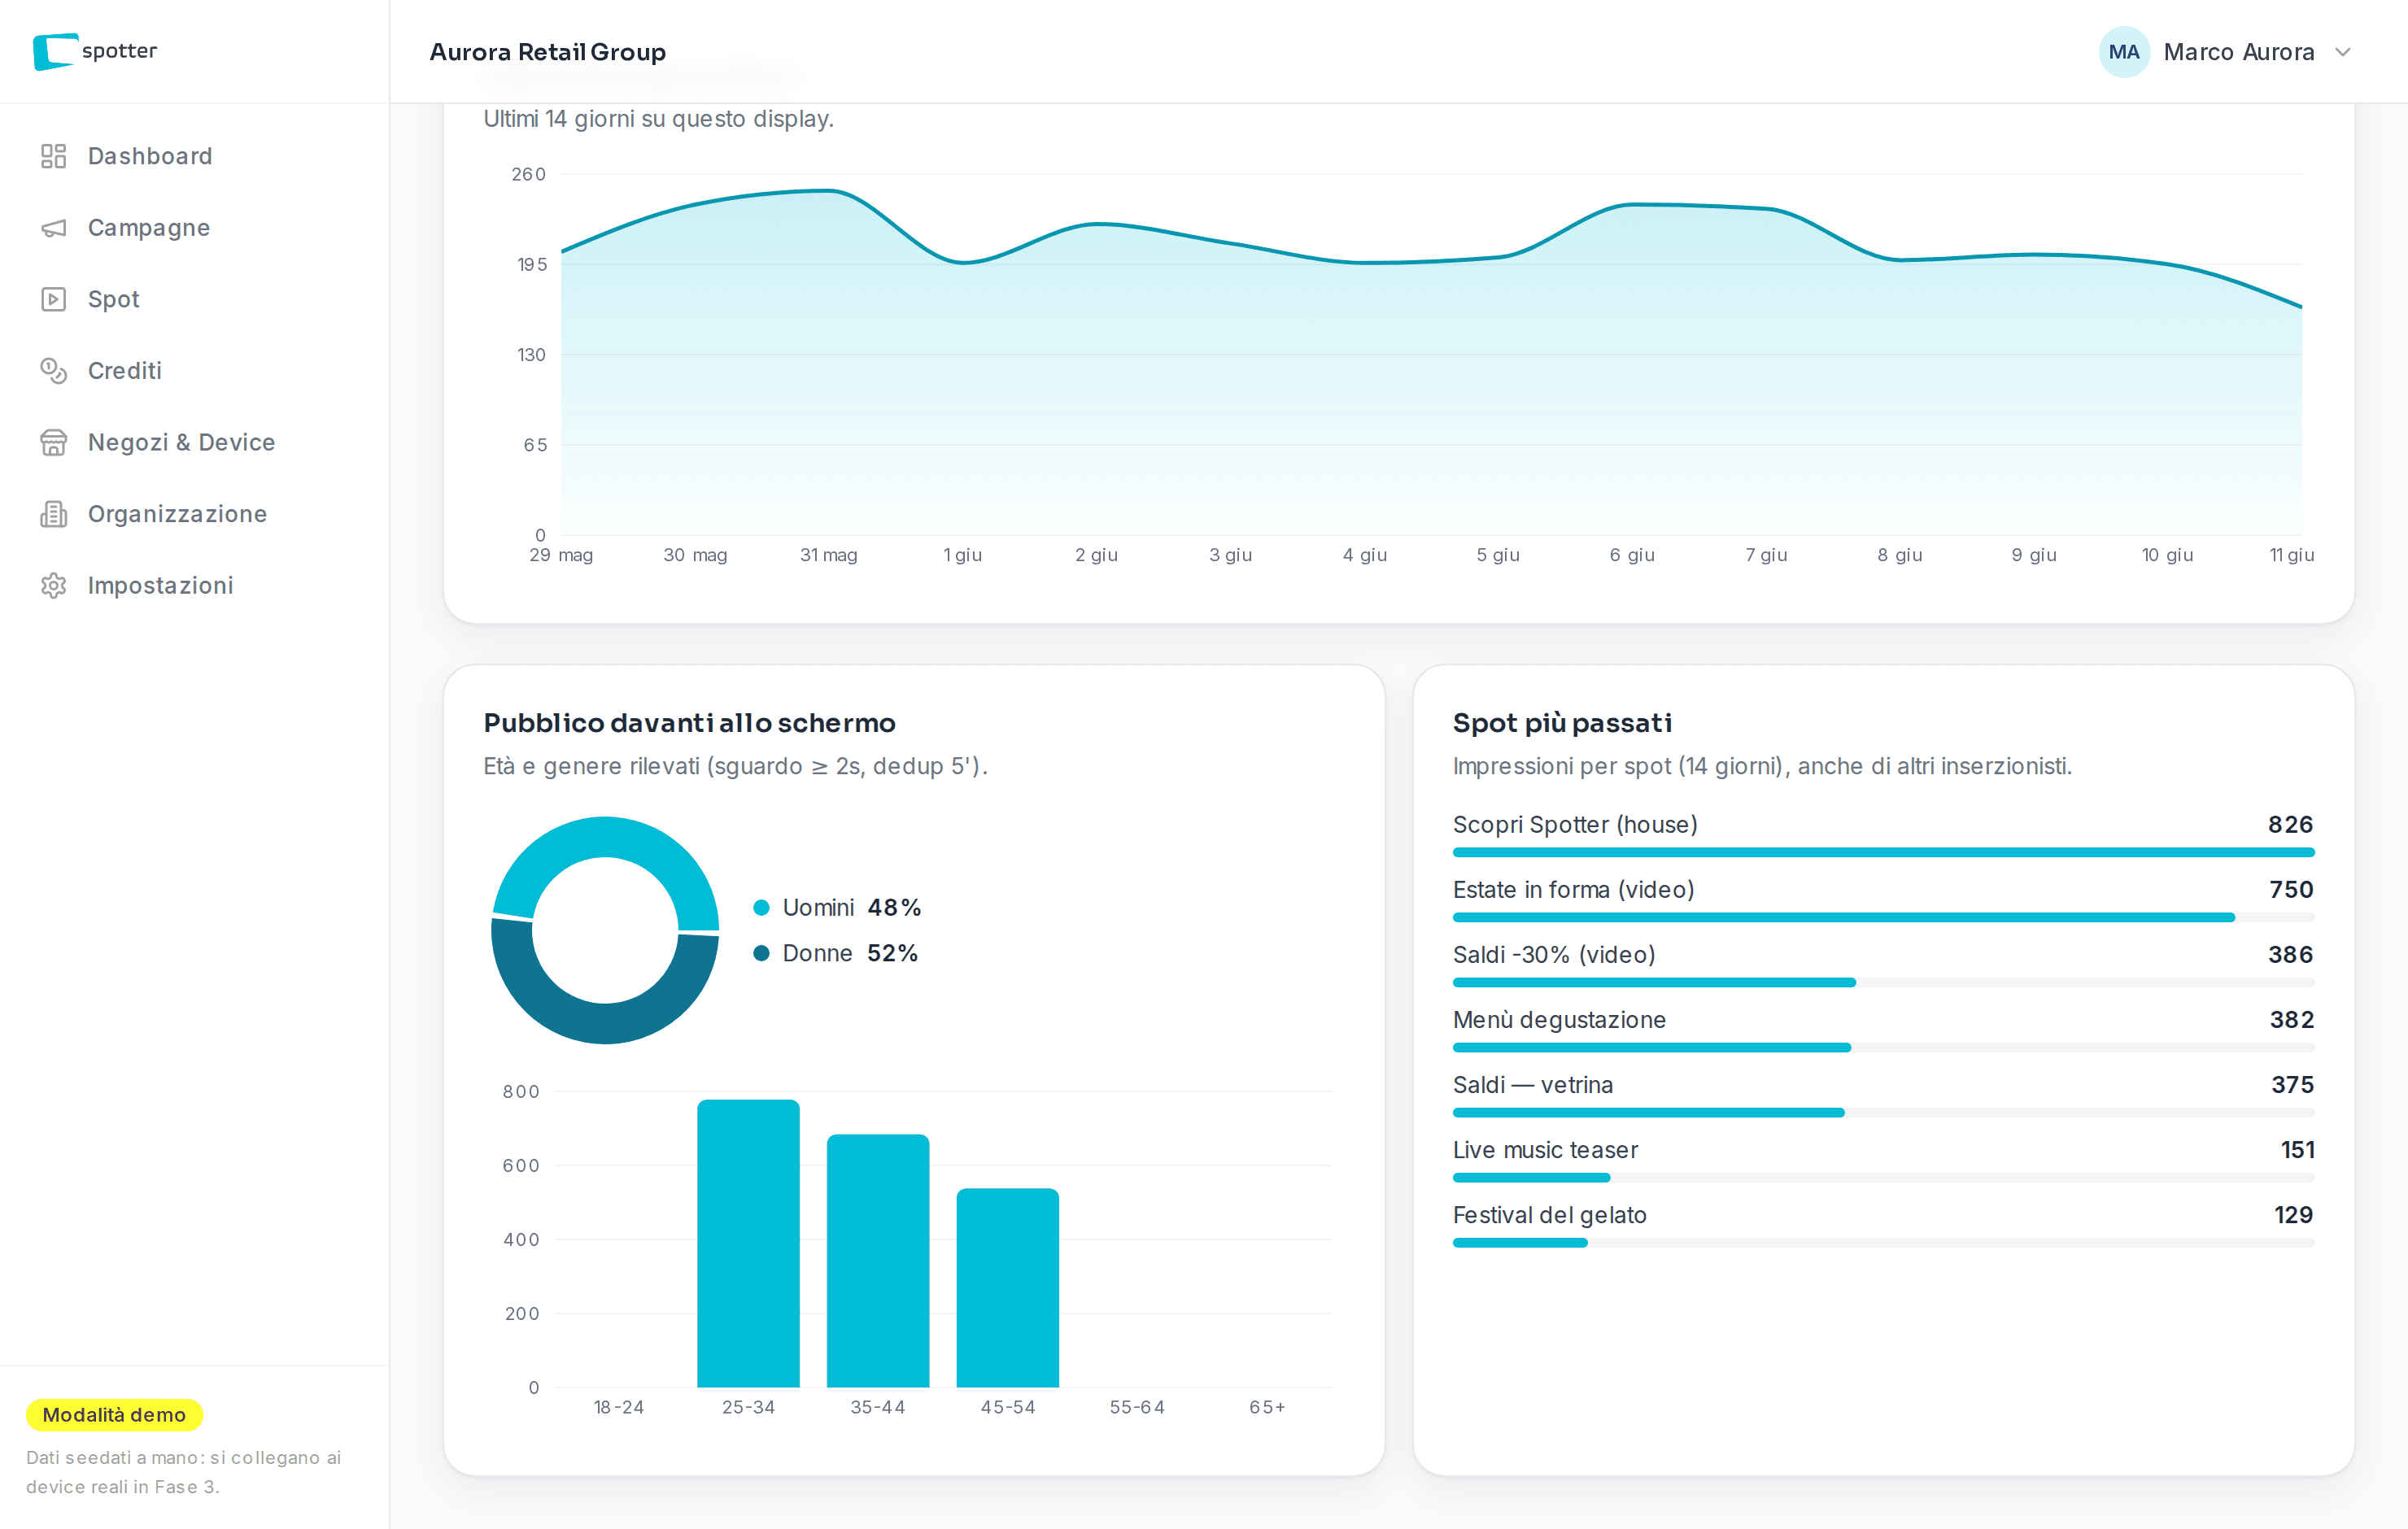The image size is (2408, 1529).
Task: Click the spotter logo
Action: coord(95,51)
